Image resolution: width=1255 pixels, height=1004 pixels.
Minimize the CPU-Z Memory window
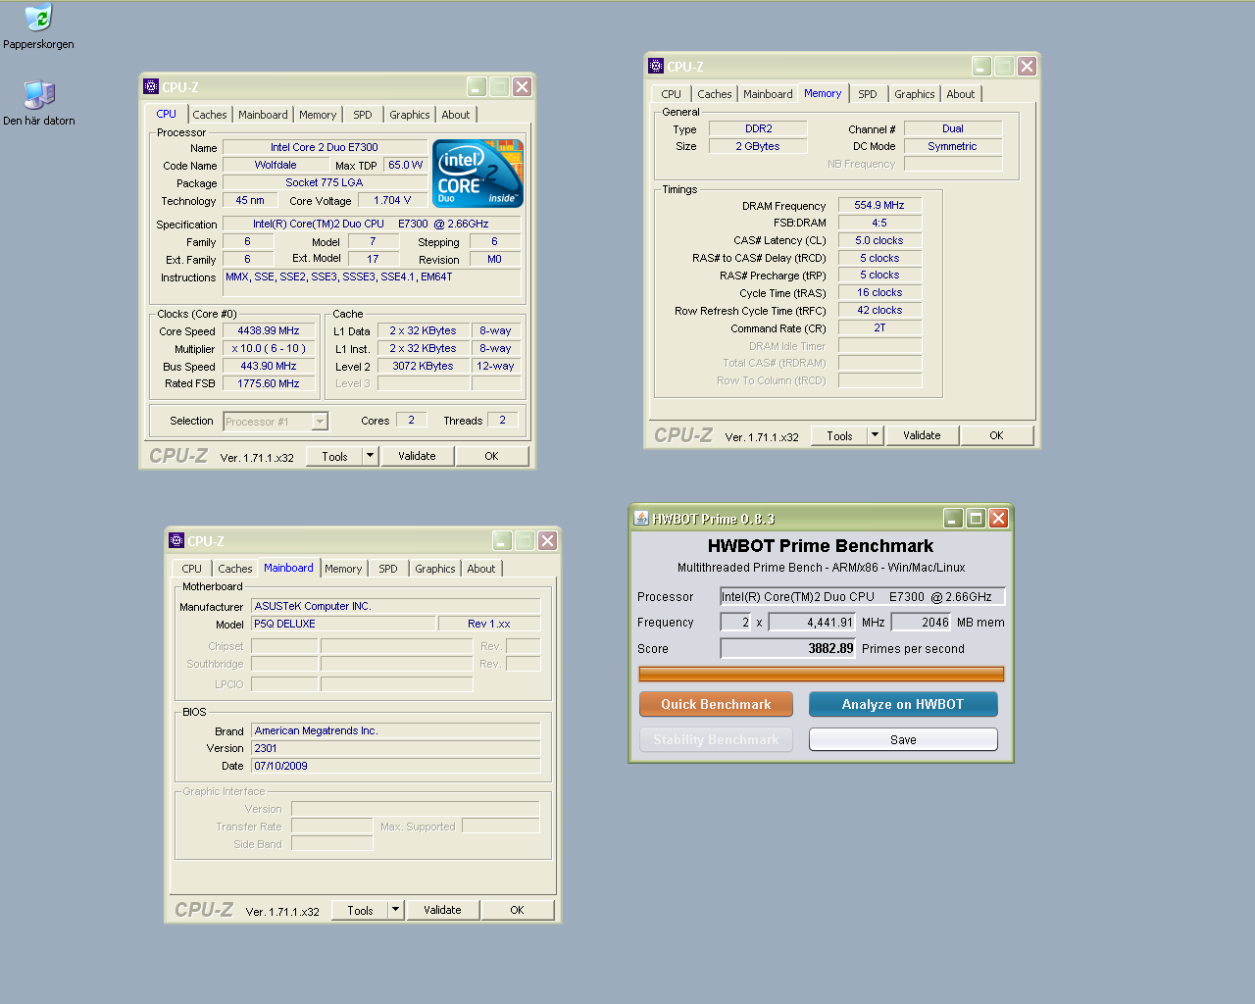point(981,66)
